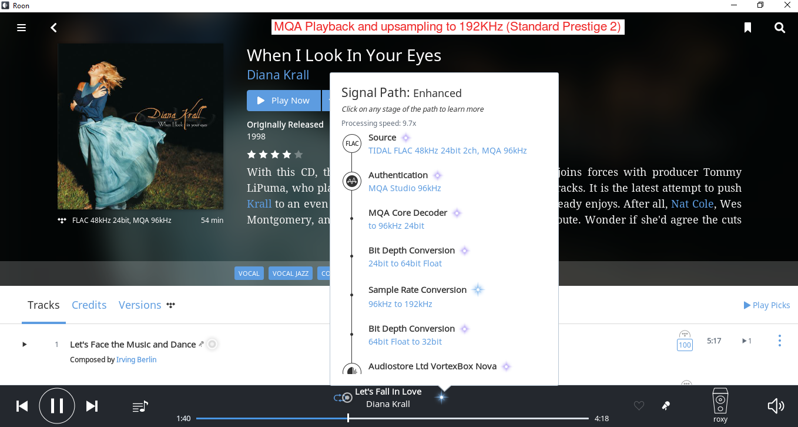Click the star next to Source
The image size is (798, 427).
pos(405,138)
